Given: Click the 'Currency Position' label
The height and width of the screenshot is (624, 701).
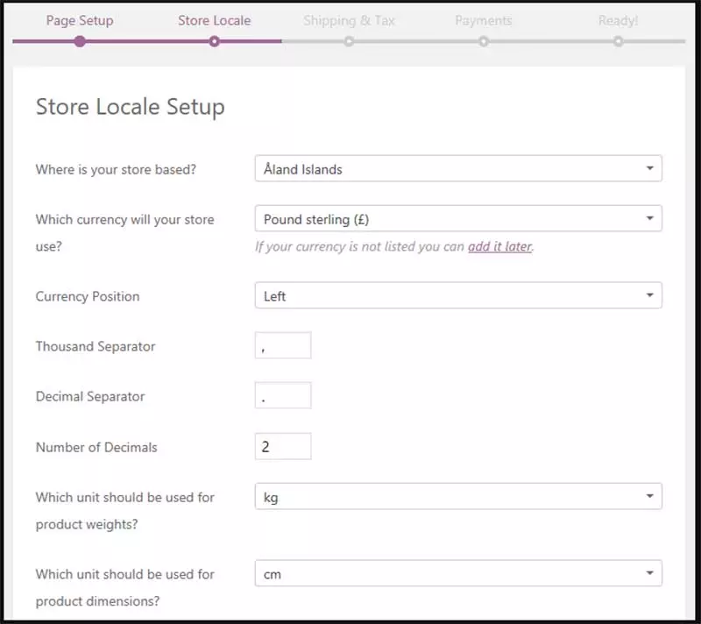Looking at the screenshot, I should coord(88,296).
